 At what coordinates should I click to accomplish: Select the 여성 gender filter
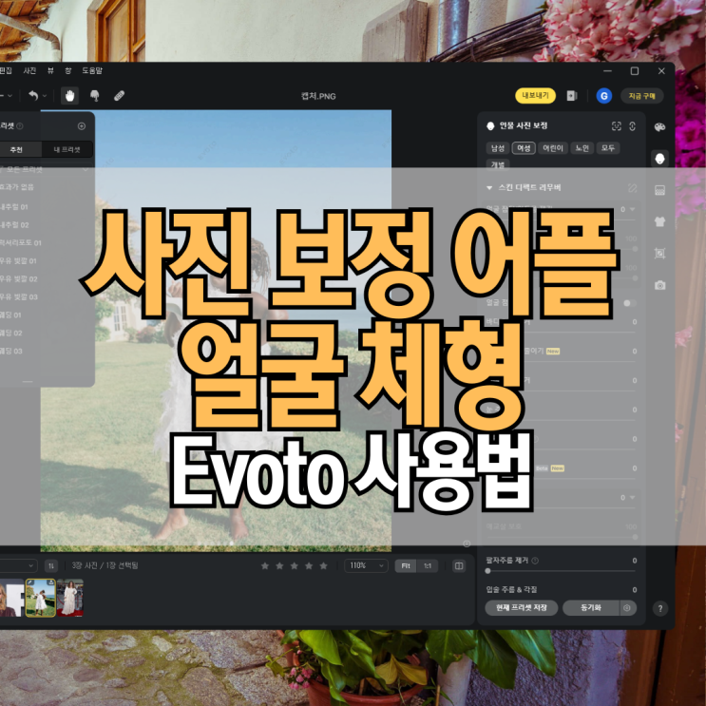(x=524, y=147)
